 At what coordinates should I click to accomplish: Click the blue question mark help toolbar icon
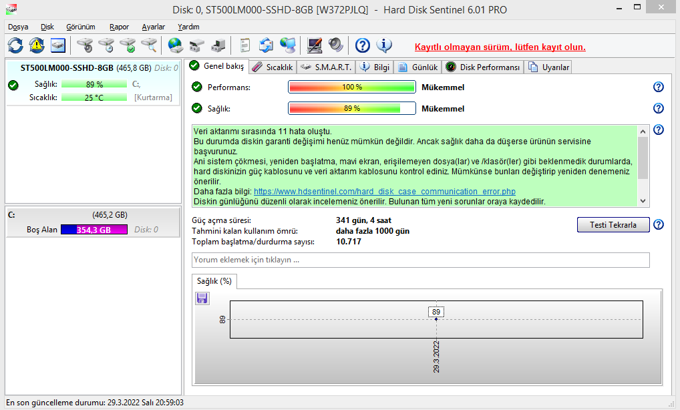pos(363,45)
